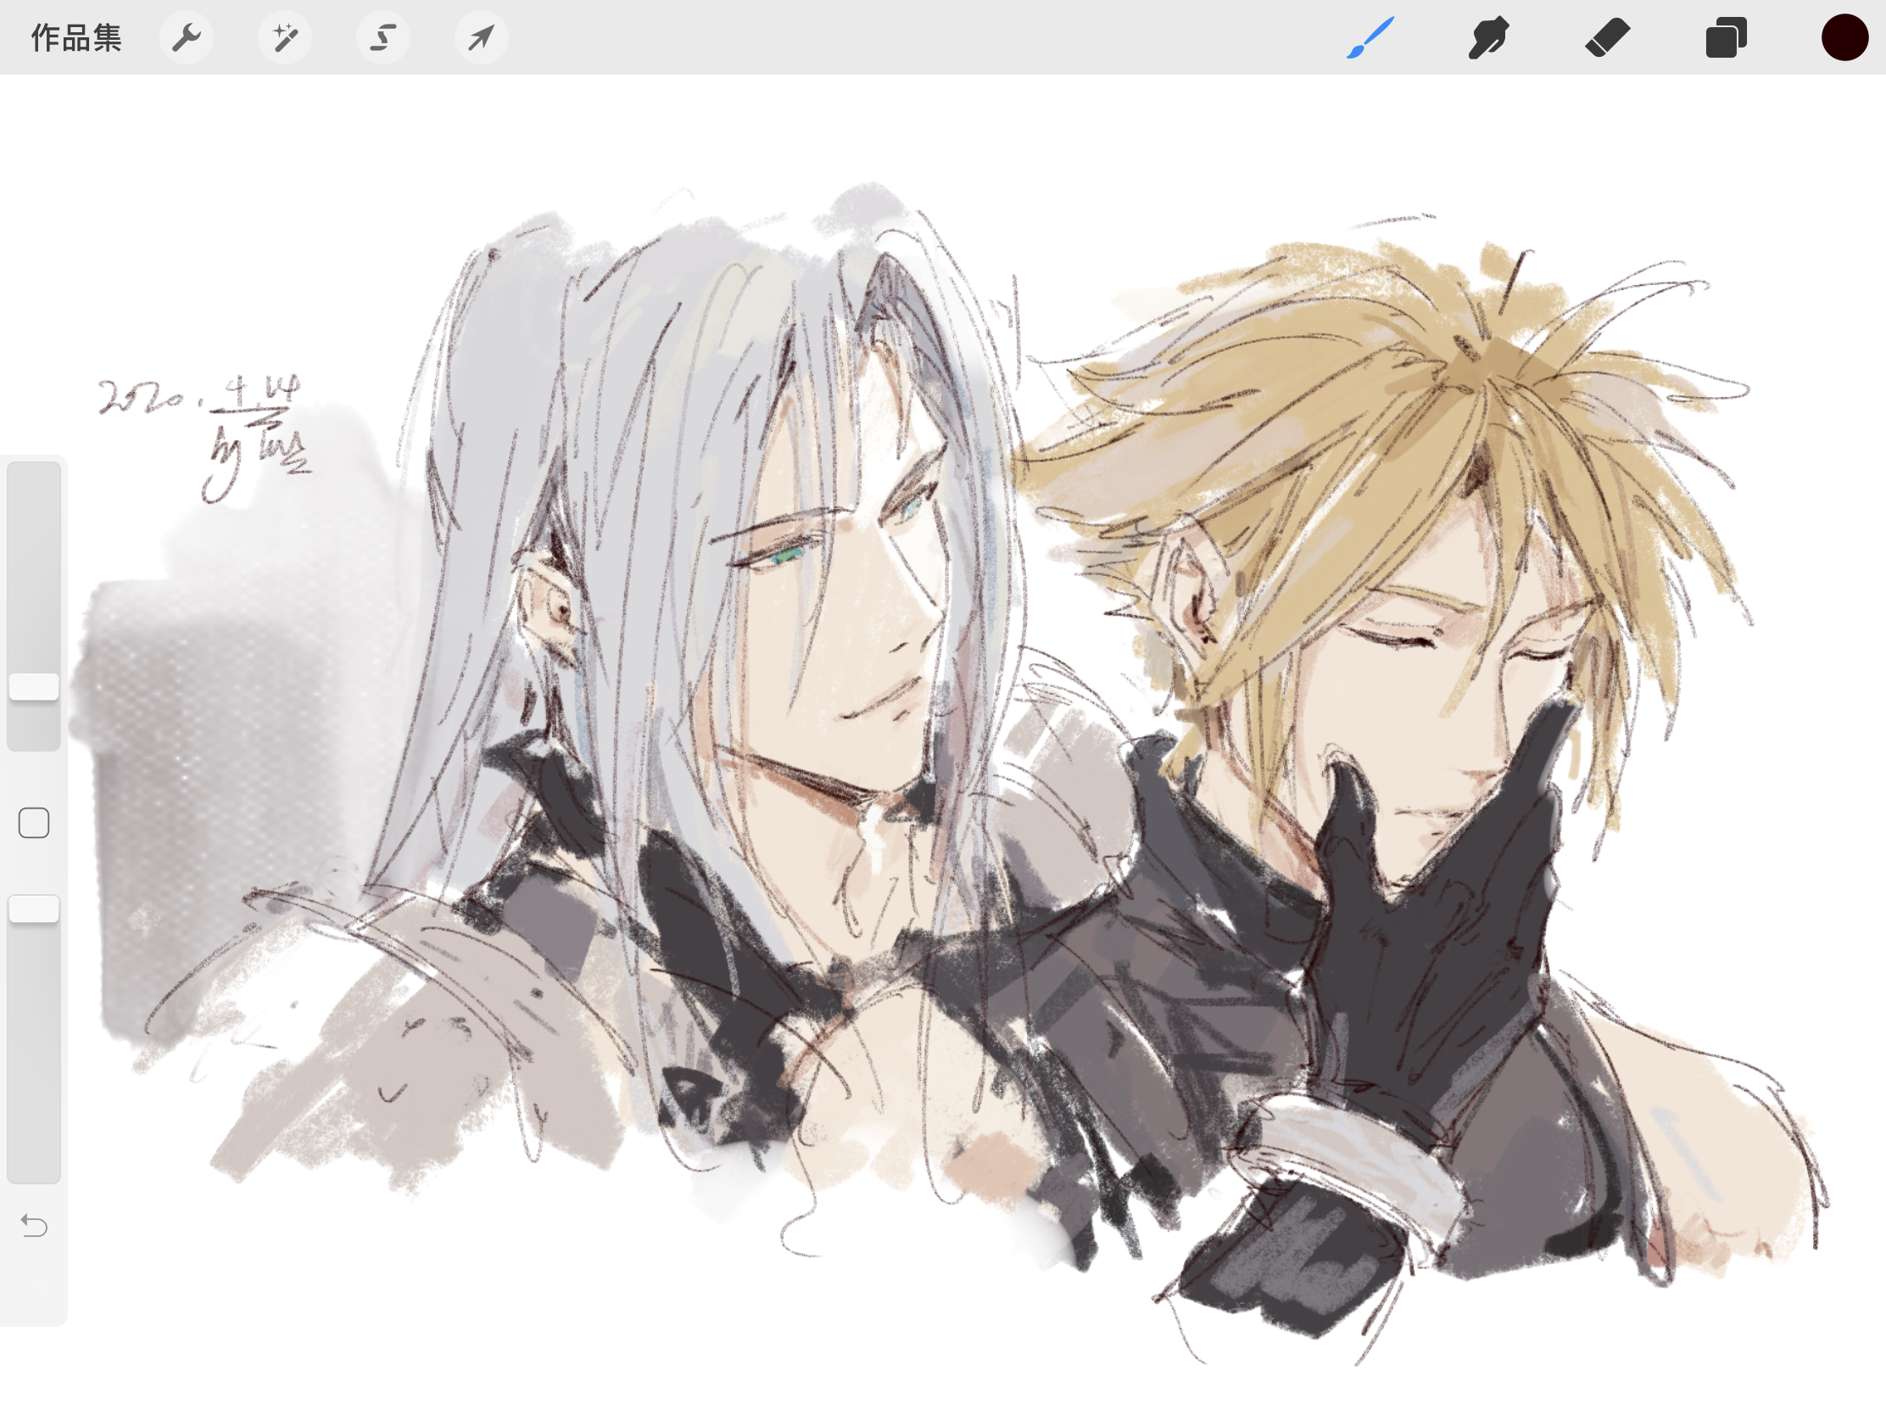Viewport: 1886px width, 1415px height.
Task: Select the Eraser tool
Action: click(x=1607, y=37)
